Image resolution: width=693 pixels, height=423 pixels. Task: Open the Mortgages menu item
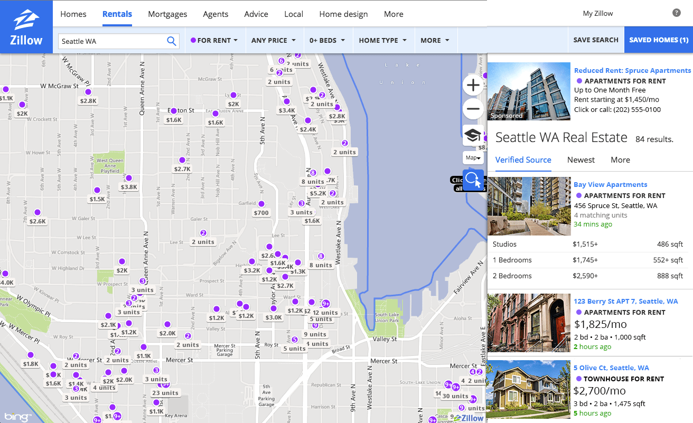(x=167, y=14)
